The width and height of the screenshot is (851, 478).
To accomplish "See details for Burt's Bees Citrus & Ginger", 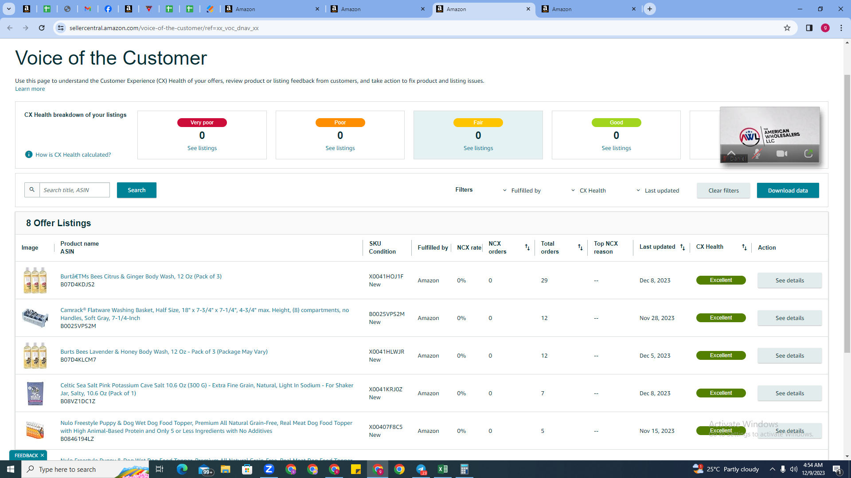I will 789,280.
